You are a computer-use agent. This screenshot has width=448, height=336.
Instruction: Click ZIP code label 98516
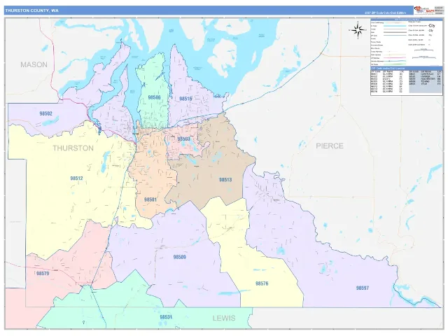click(x=185, y=99)
